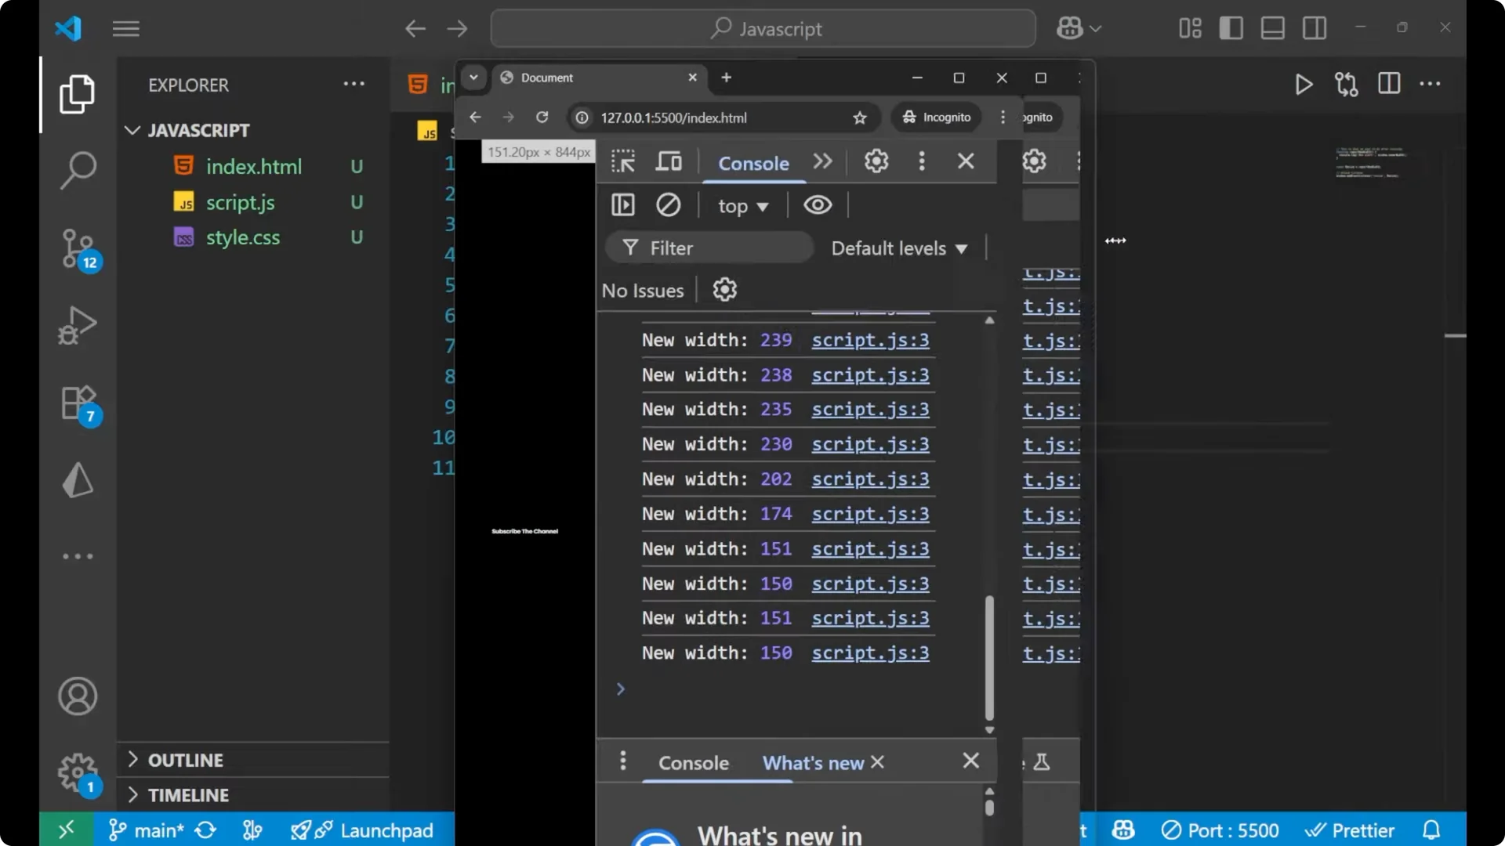Click the Port : 5500 status button
This screenshot has width=1505, height=846.
tap(1220, 830)
